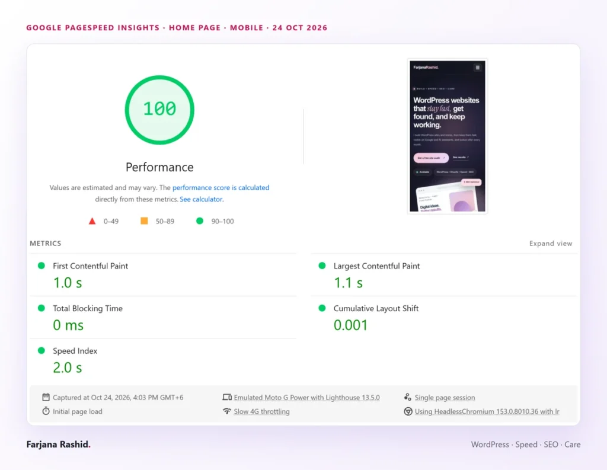Click the pink audit button in preview

[431, 158]
